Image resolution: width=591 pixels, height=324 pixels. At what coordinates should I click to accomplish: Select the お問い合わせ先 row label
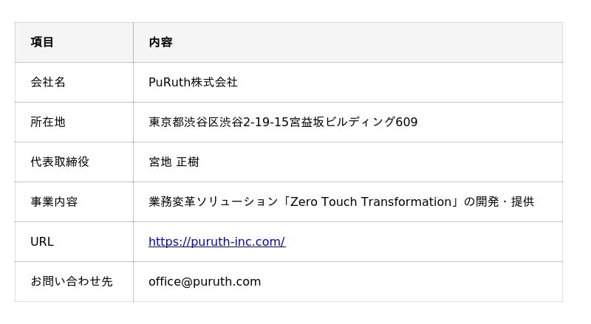click(x=72, y=281)
